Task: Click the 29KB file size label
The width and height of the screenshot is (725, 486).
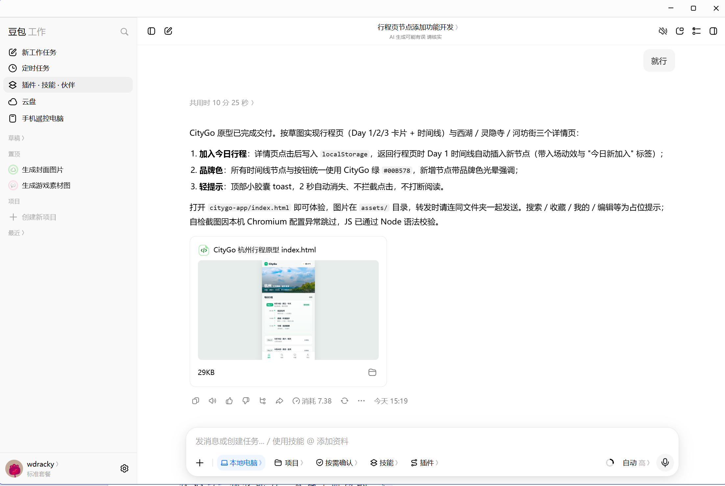Action: click(206, 372)
